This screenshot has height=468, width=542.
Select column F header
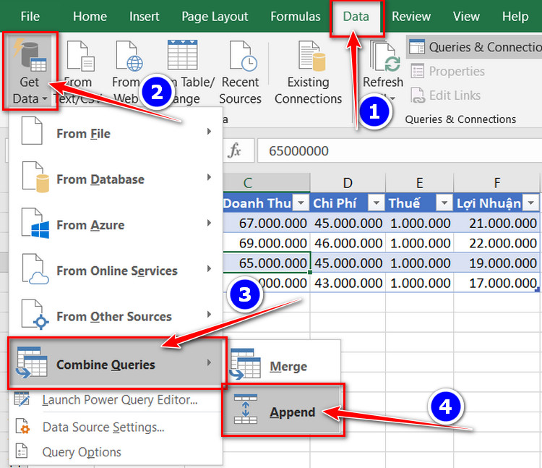coord(496,182)
